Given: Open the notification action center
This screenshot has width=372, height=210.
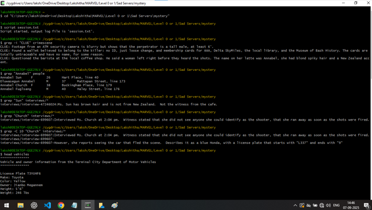Looking at the screenshot, I should pos(367,206).
